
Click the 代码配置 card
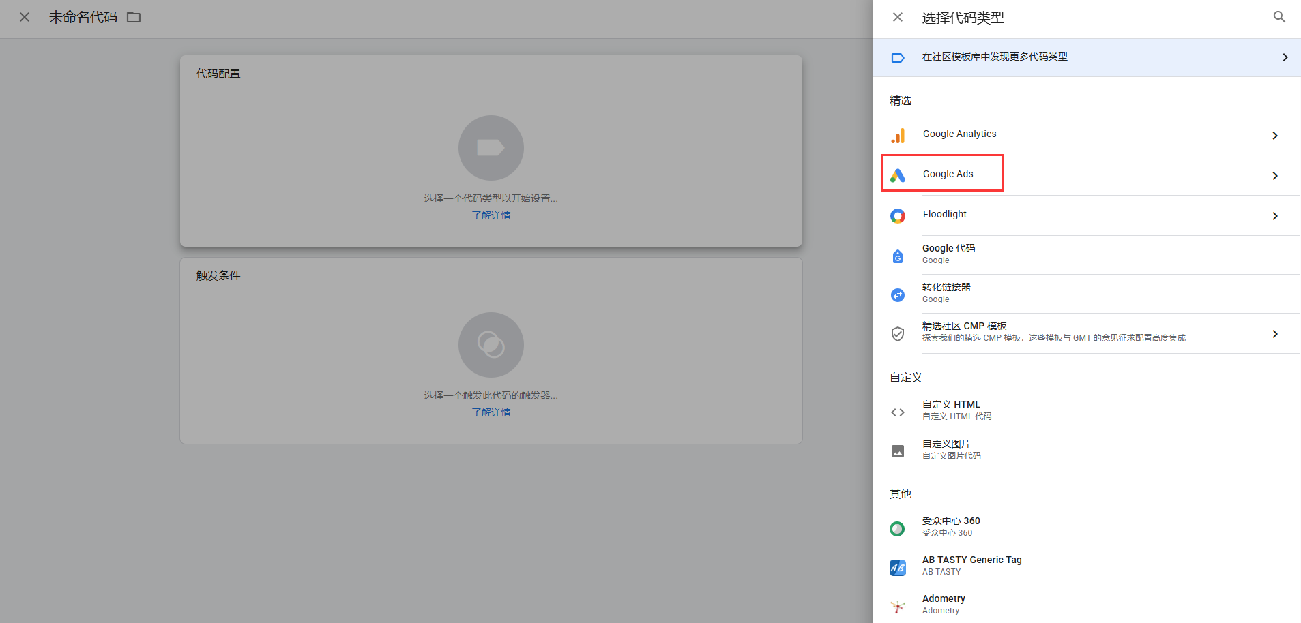[491, 151]
